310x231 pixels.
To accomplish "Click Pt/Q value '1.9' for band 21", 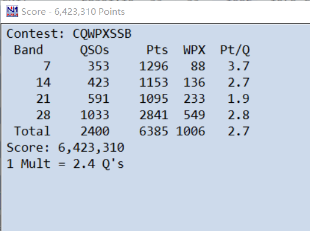I will (x=239, y=99).
